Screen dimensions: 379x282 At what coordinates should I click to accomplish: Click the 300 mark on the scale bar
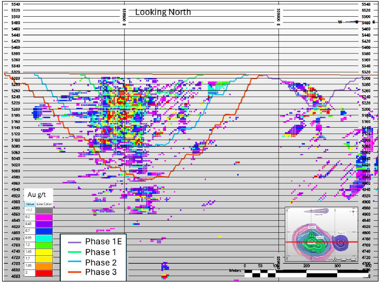point(338,266)
